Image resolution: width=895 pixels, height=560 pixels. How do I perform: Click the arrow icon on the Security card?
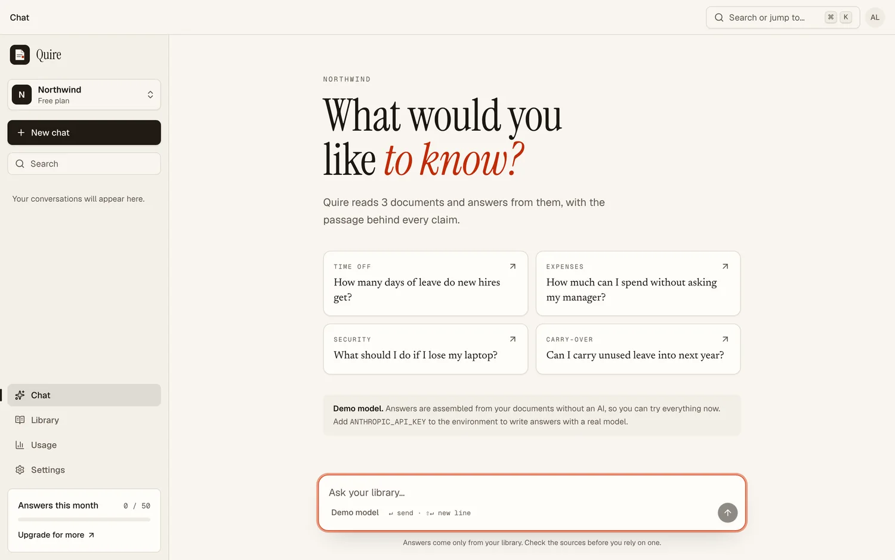coord(513,339)
